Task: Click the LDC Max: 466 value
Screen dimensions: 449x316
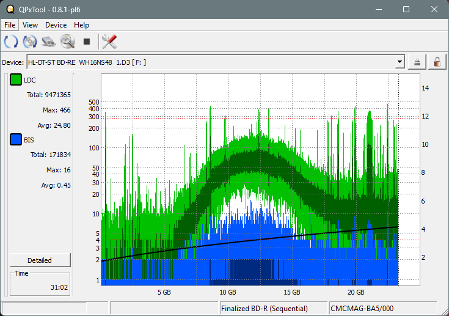Action: pyautogui.click(x=56, y=110)
